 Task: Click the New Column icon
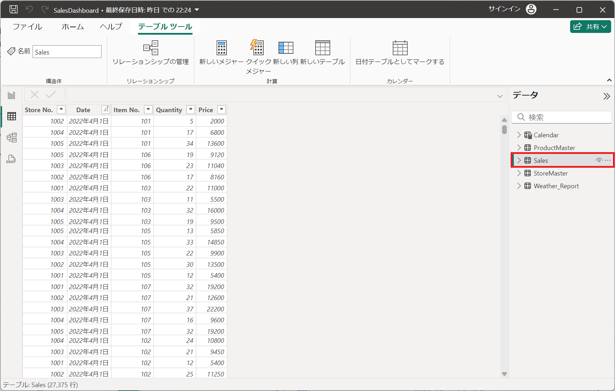coord(286,48)
